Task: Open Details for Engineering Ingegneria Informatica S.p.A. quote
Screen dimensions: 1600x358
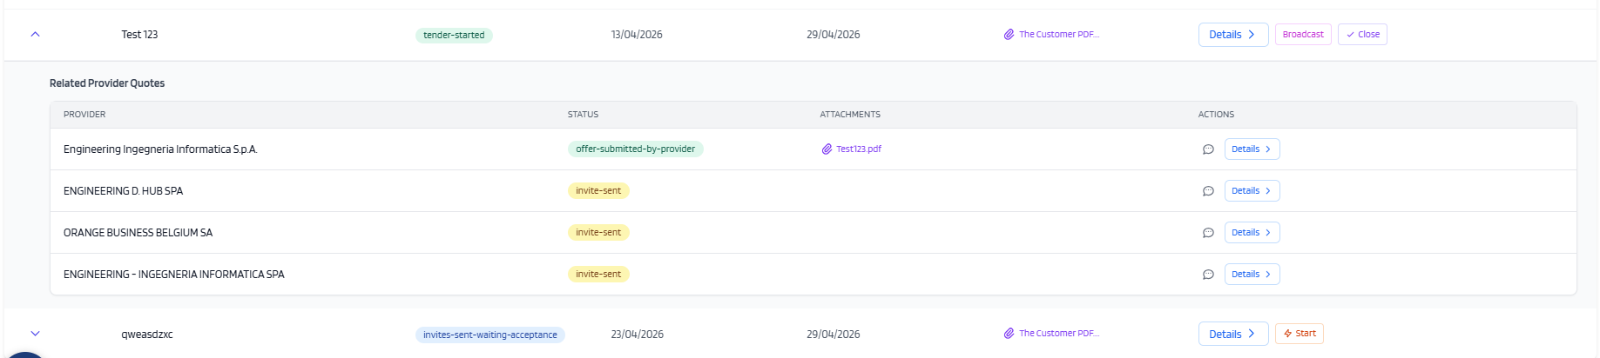Action: click(x=1252, y=149)
